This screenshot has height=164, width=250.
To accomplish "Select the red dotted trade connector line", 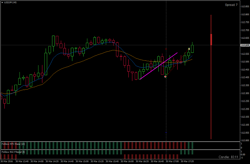I will click(177, 63).
